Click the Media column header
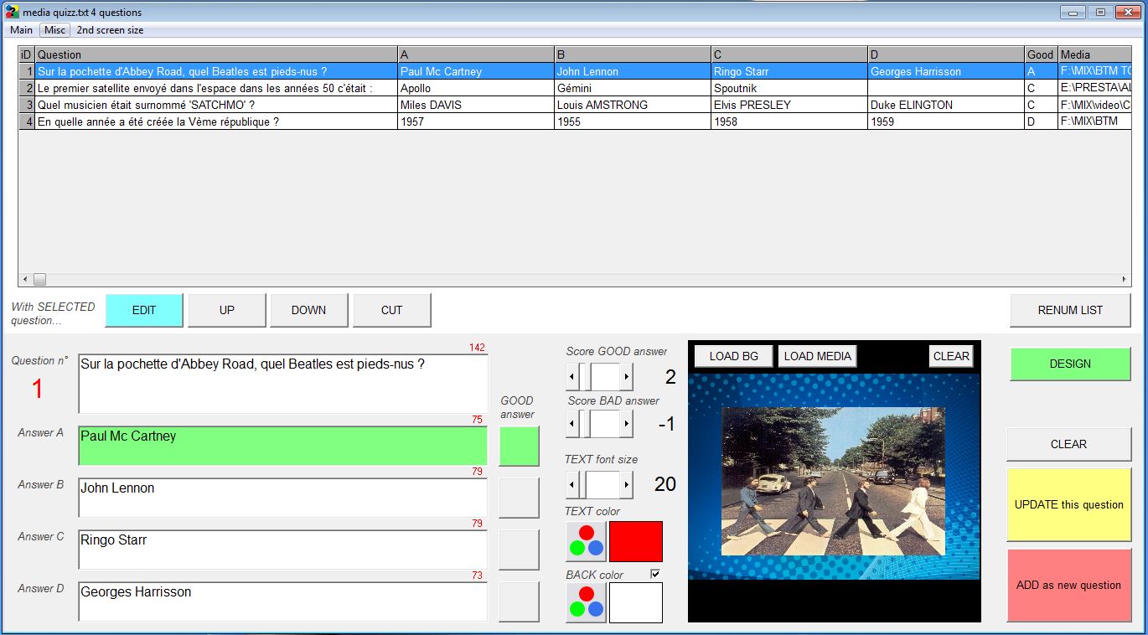Screen dimensions: 1148x635 (1095, 54)
